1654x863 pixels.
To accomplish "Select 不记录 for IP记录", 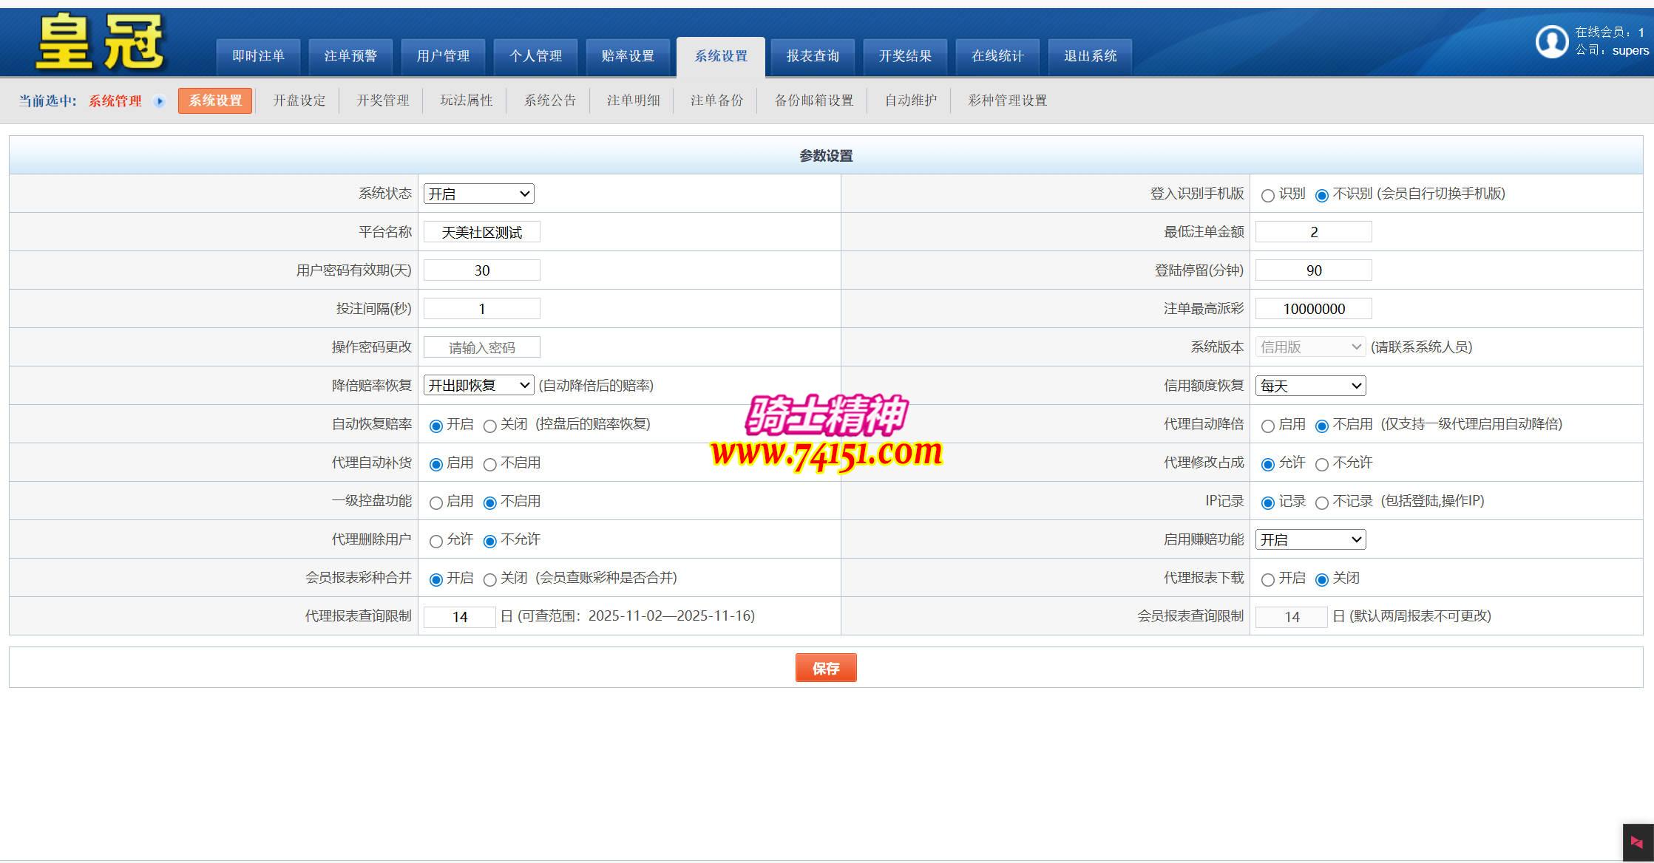I will click(1322, 502).
